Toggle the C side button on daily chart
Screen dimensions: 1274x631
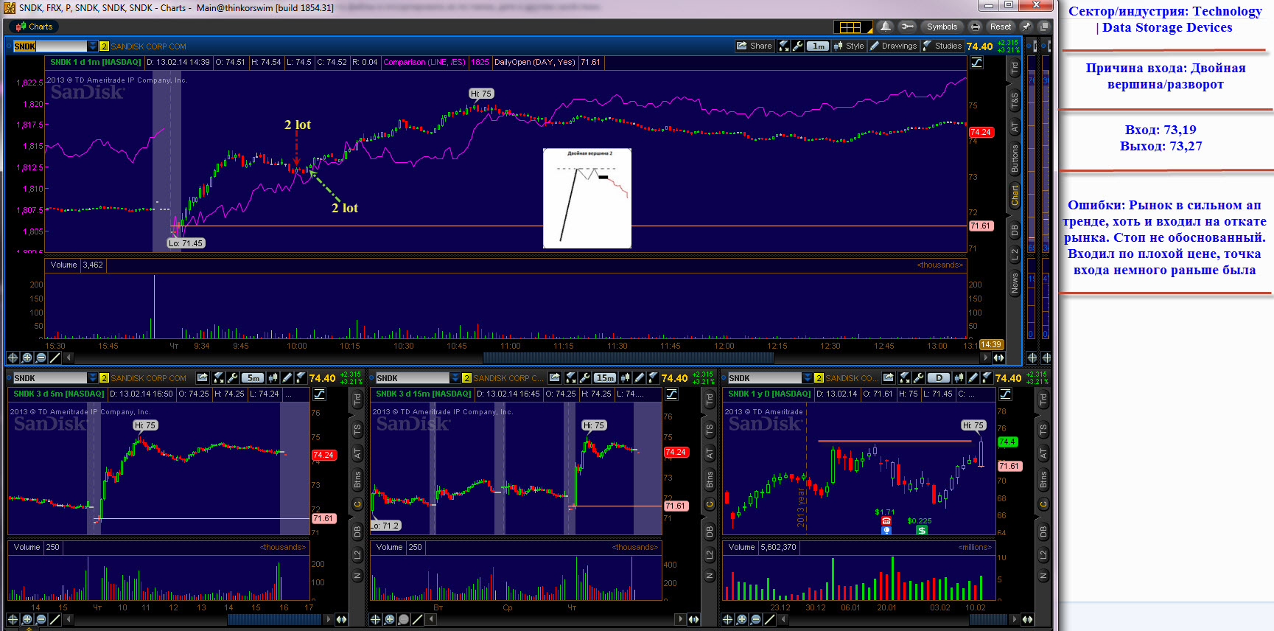(x=1043, y=504)
